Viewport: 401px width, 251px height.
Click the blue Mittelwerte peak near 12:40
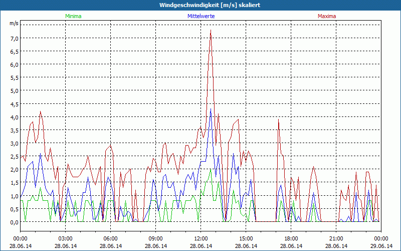(x=211, y=109)
